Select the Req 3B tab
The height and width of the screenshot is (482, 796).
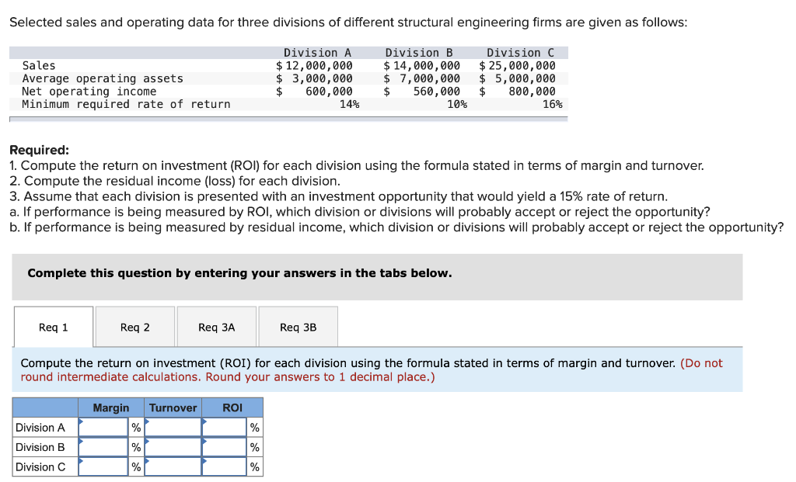[298, 326]
